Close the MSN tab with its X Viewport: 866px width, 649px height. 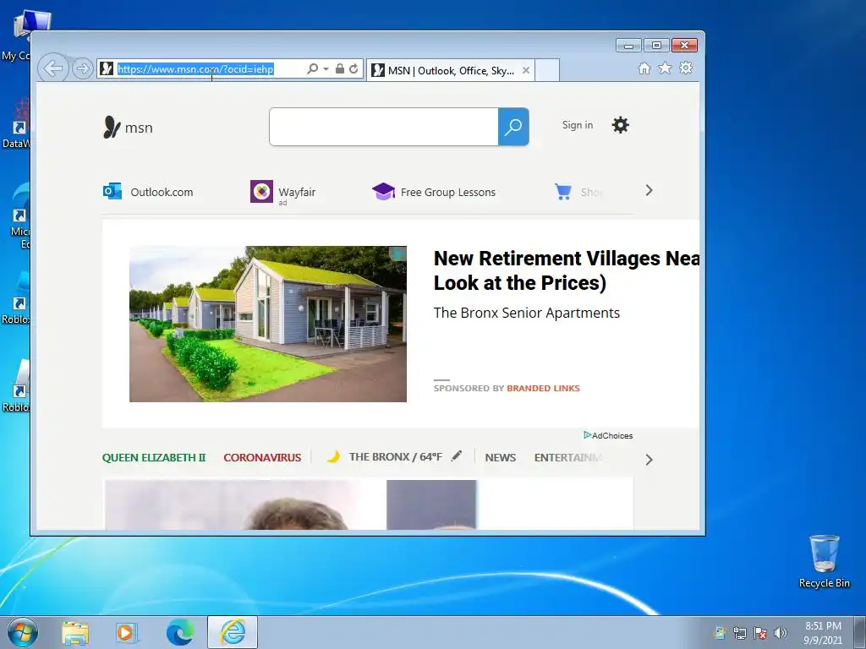(526, 70)
